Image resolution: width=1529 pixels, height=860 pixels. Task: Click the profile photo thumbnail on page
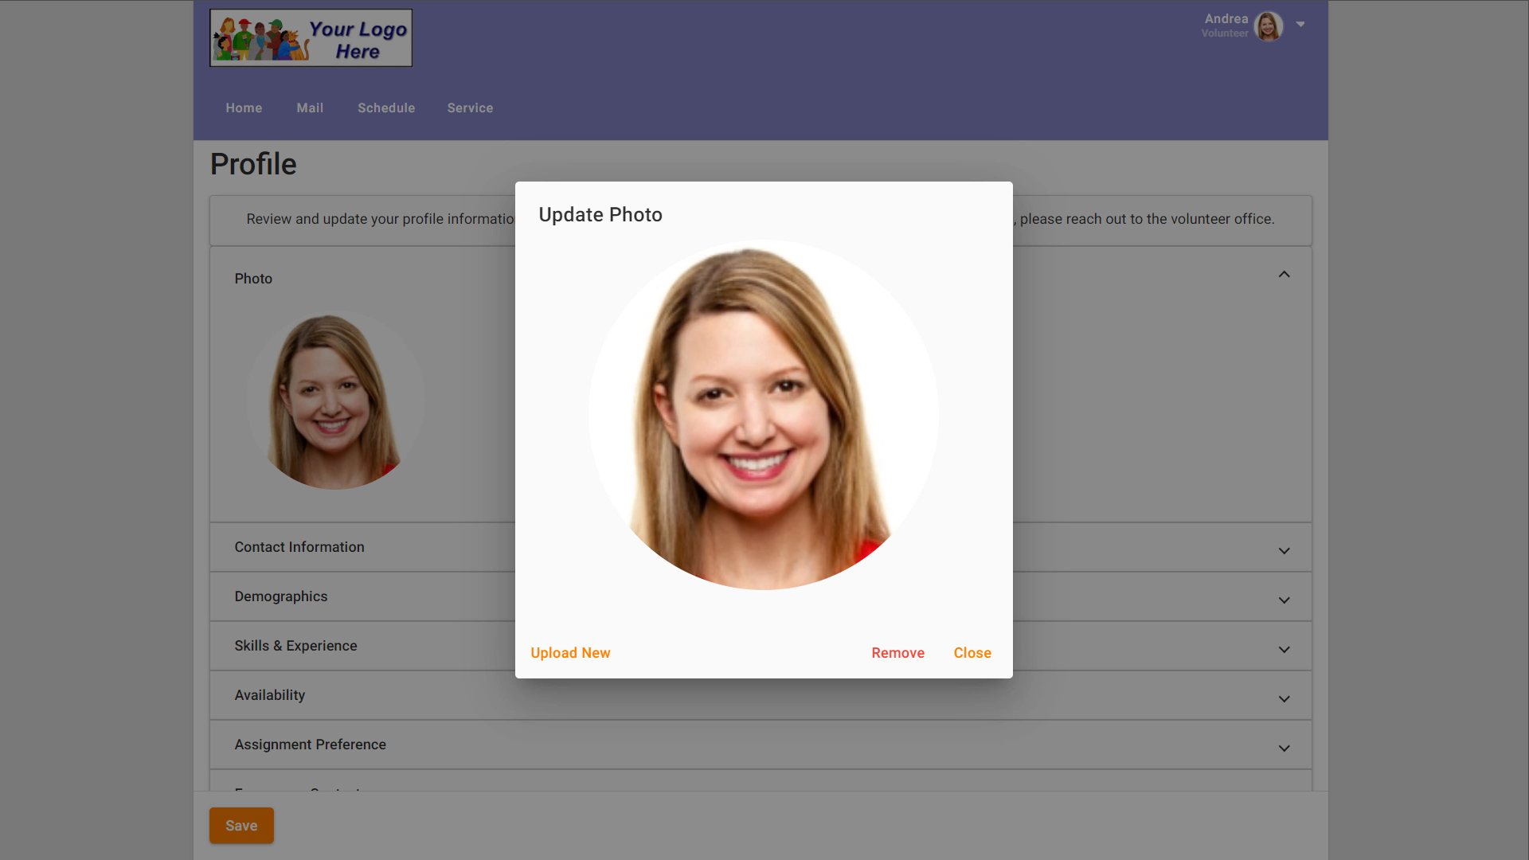(x=334, y=401)
